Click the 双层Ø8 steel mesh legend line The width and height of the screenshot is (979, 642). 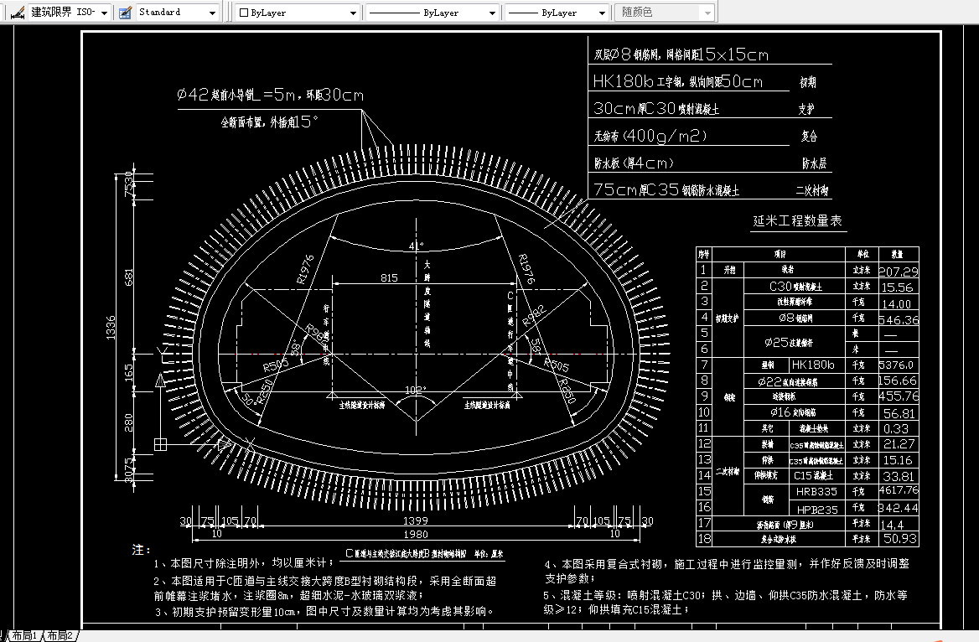[681, 54]
